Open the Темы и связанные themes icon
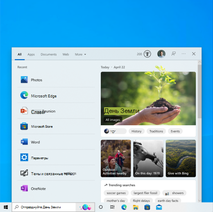Image resolution: width=213 pixels, height=212 pixels. pyautogui.click(x=24, y=173)
